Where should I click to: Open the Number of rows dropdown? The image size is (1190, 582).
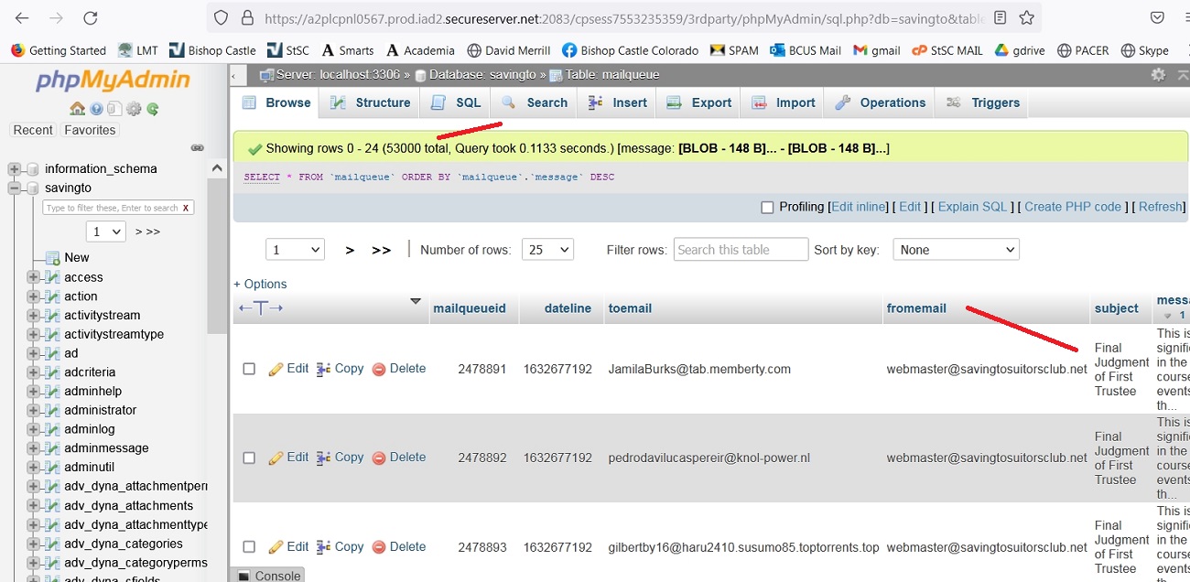click(x=546, y=250)
